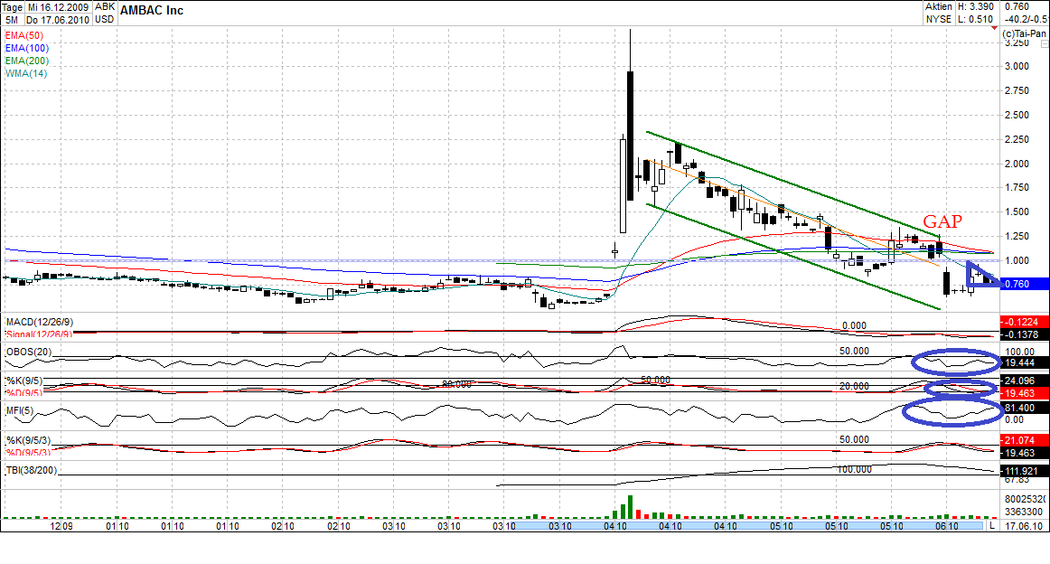Image resolution: width=1050 pixels, height=564 pixels.
Task: Click the H: 3.390 high value
Action: 976,6
